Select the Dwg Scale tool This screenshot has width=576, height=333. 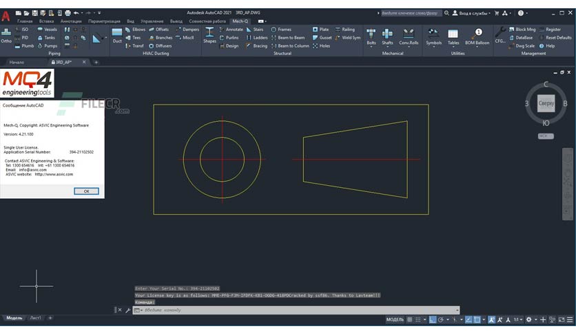pyautogui.click(x=522, y=46)
